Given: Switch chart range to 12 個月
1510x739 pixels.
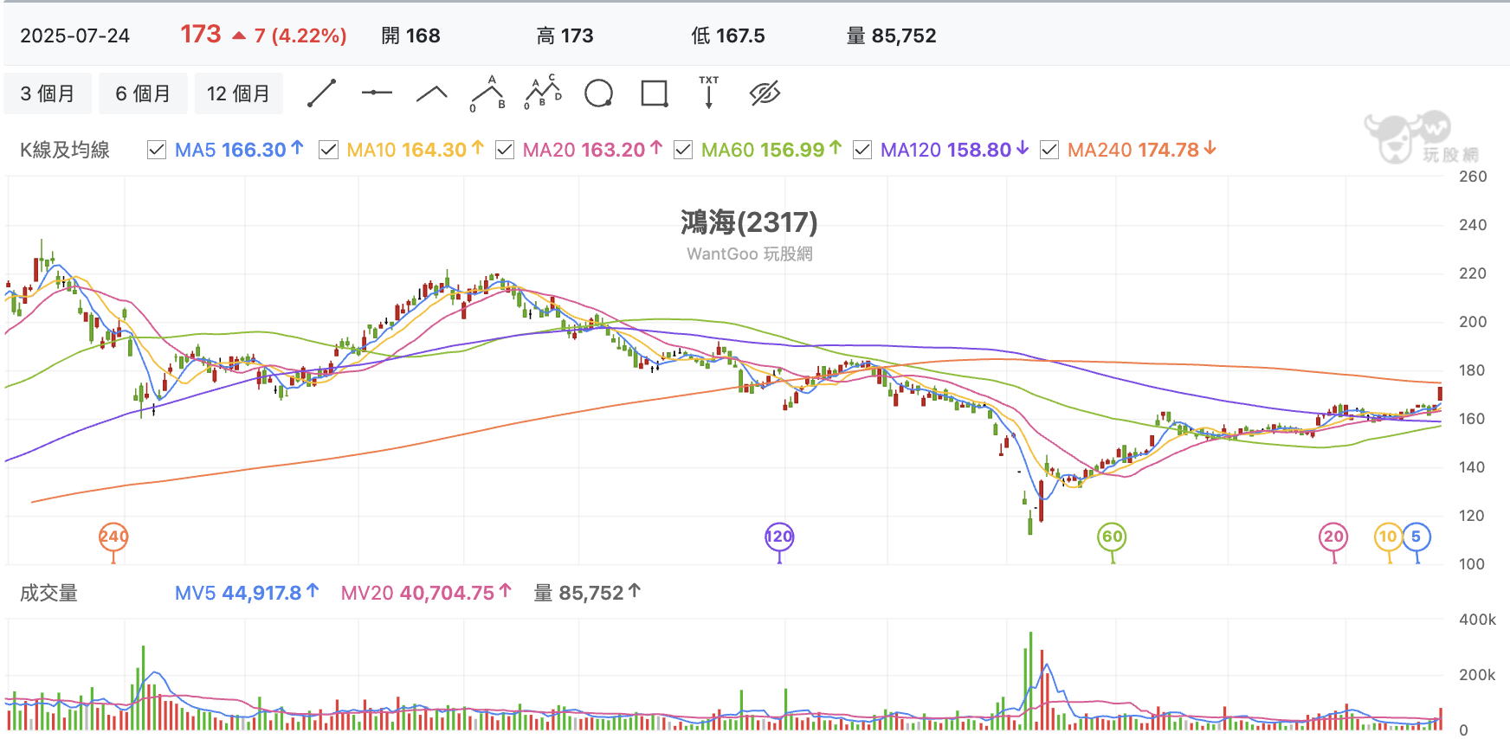Looking at the screenshot, I should point(239,93).
